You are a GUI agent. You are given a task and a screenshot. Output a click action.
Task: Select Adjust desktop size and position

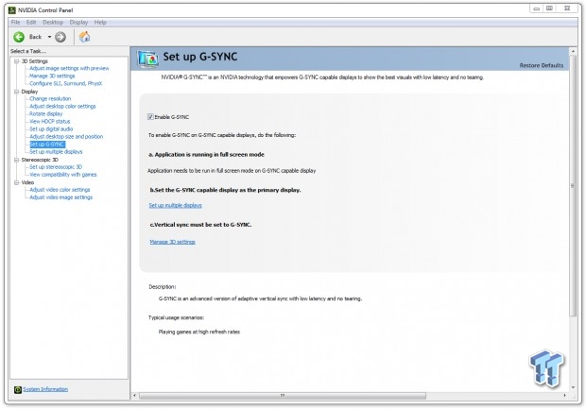tap(66, 137)
